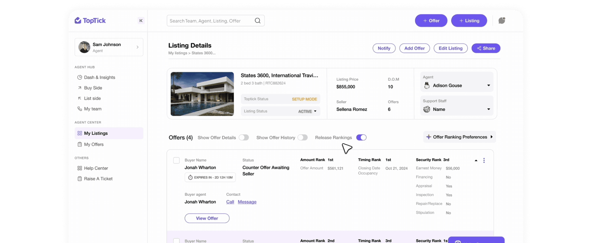
Task: Click the Add Offer button
Action: 414,48
